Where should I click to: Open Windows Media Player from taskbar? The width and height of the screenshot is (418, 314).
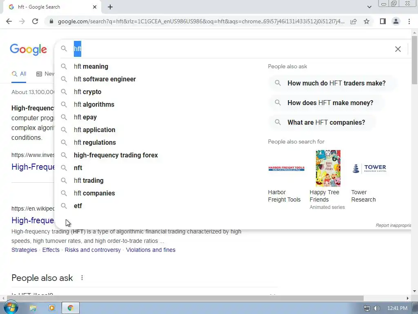point(52,308)
